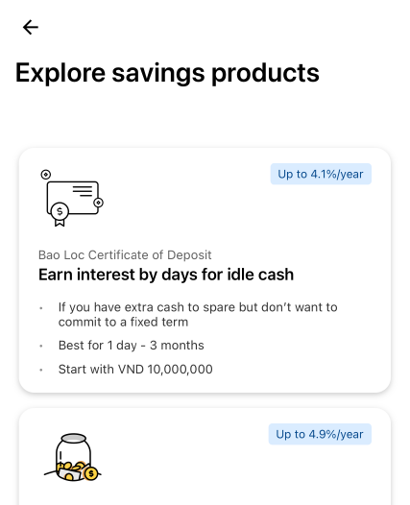This screenshot has height=505, width=410.
Task: Tap the gold dollar coin beside the jar
Action: pyautogui.click(x=91, y=473)
